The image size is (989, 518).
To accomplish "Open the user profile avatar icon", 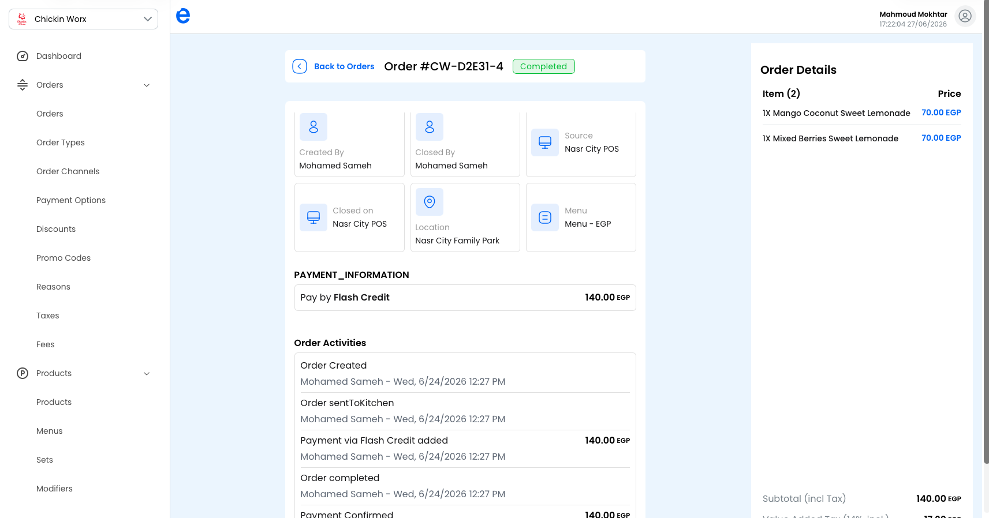I will [965, 16].
